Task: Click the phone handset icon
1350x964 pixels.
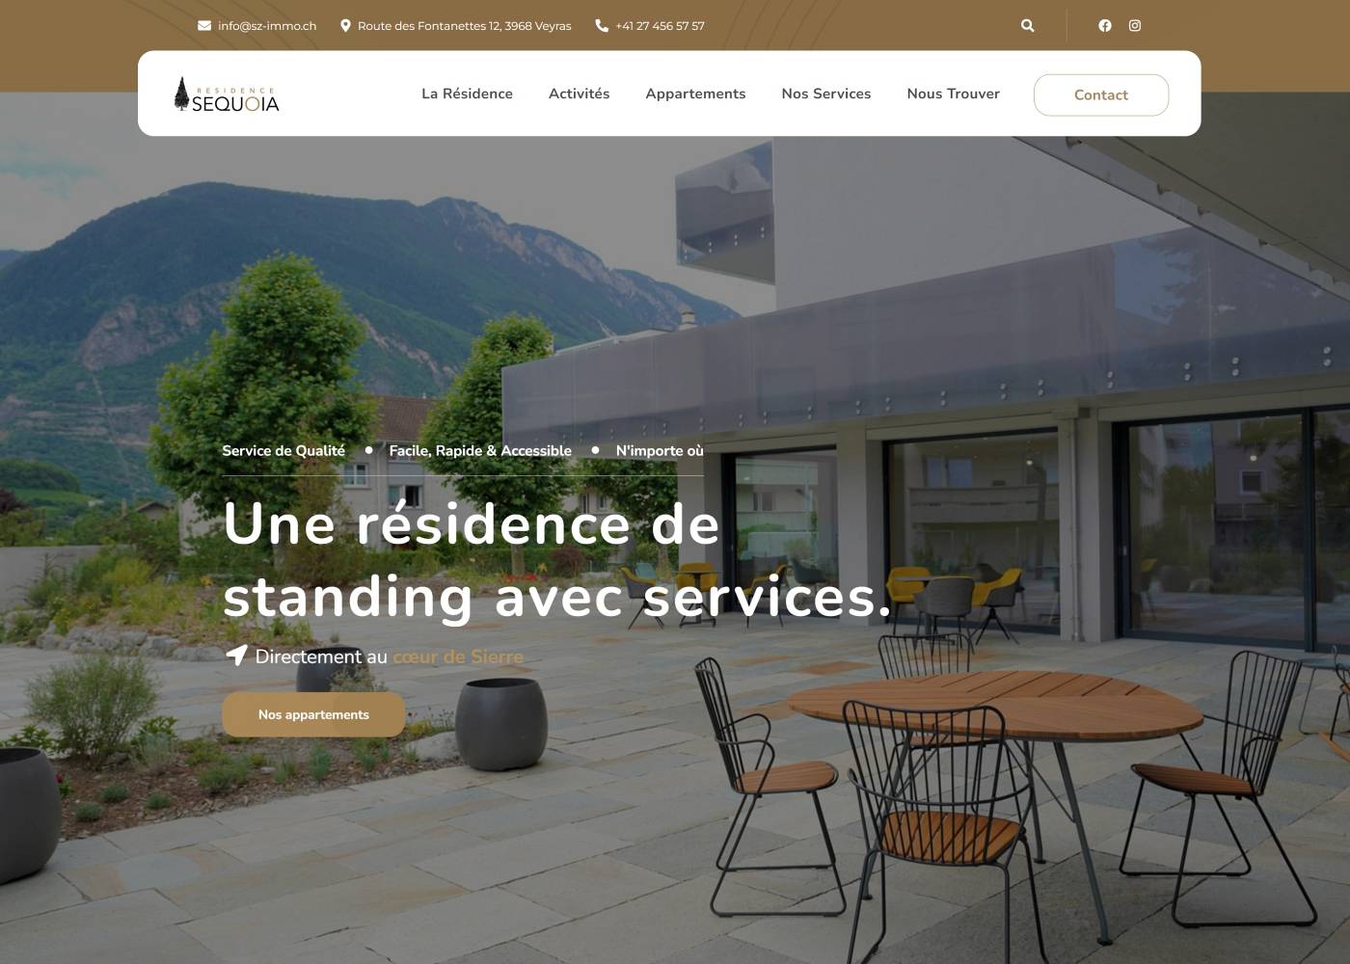Action: click(602, 26)
